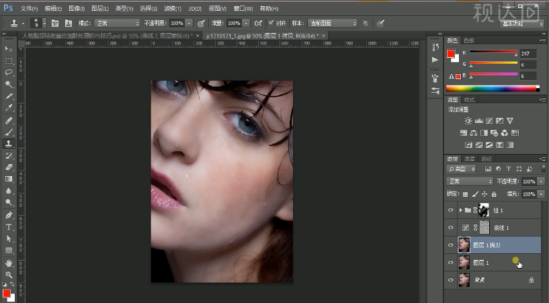This screenshot has width=549, height=303.
Task: Open the flow dropdown arrow in options bar
Action: point(246,23)
